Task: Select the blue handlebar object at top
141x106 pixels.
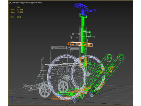Action: [85, 8]
